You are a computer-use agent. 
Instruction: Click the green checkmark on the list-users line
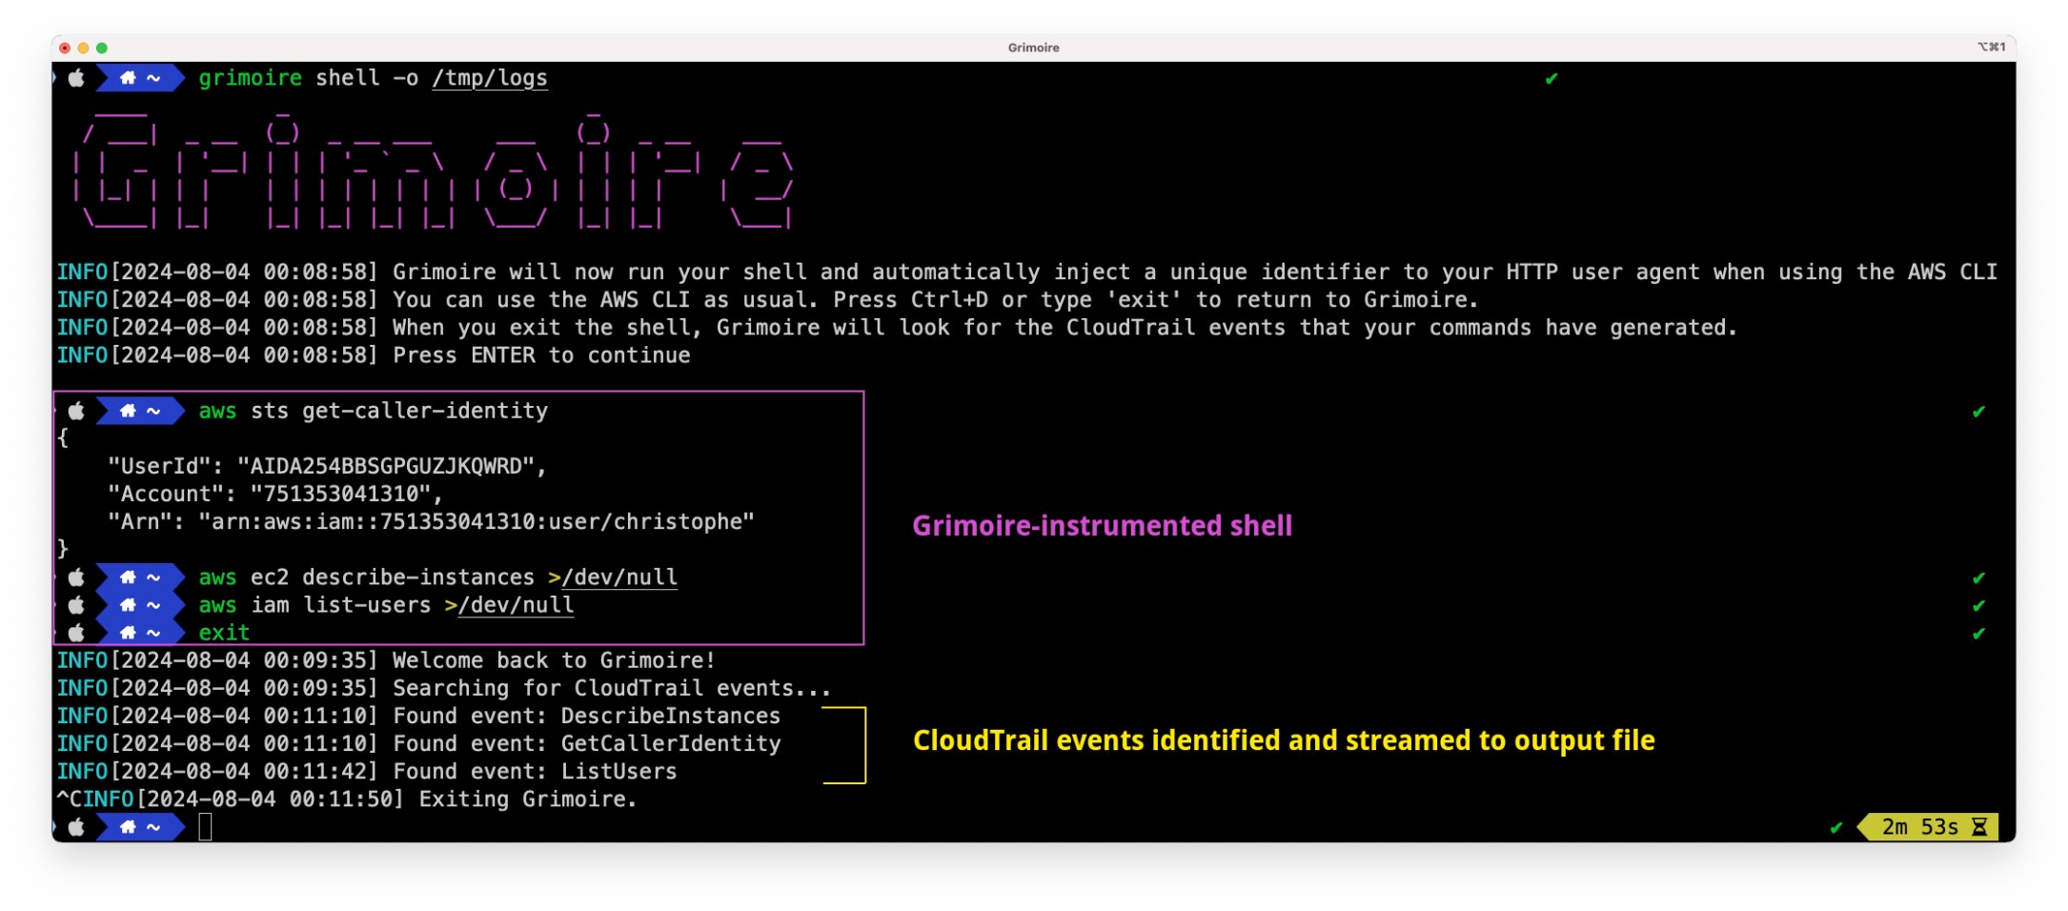[x=1978, y=605]
